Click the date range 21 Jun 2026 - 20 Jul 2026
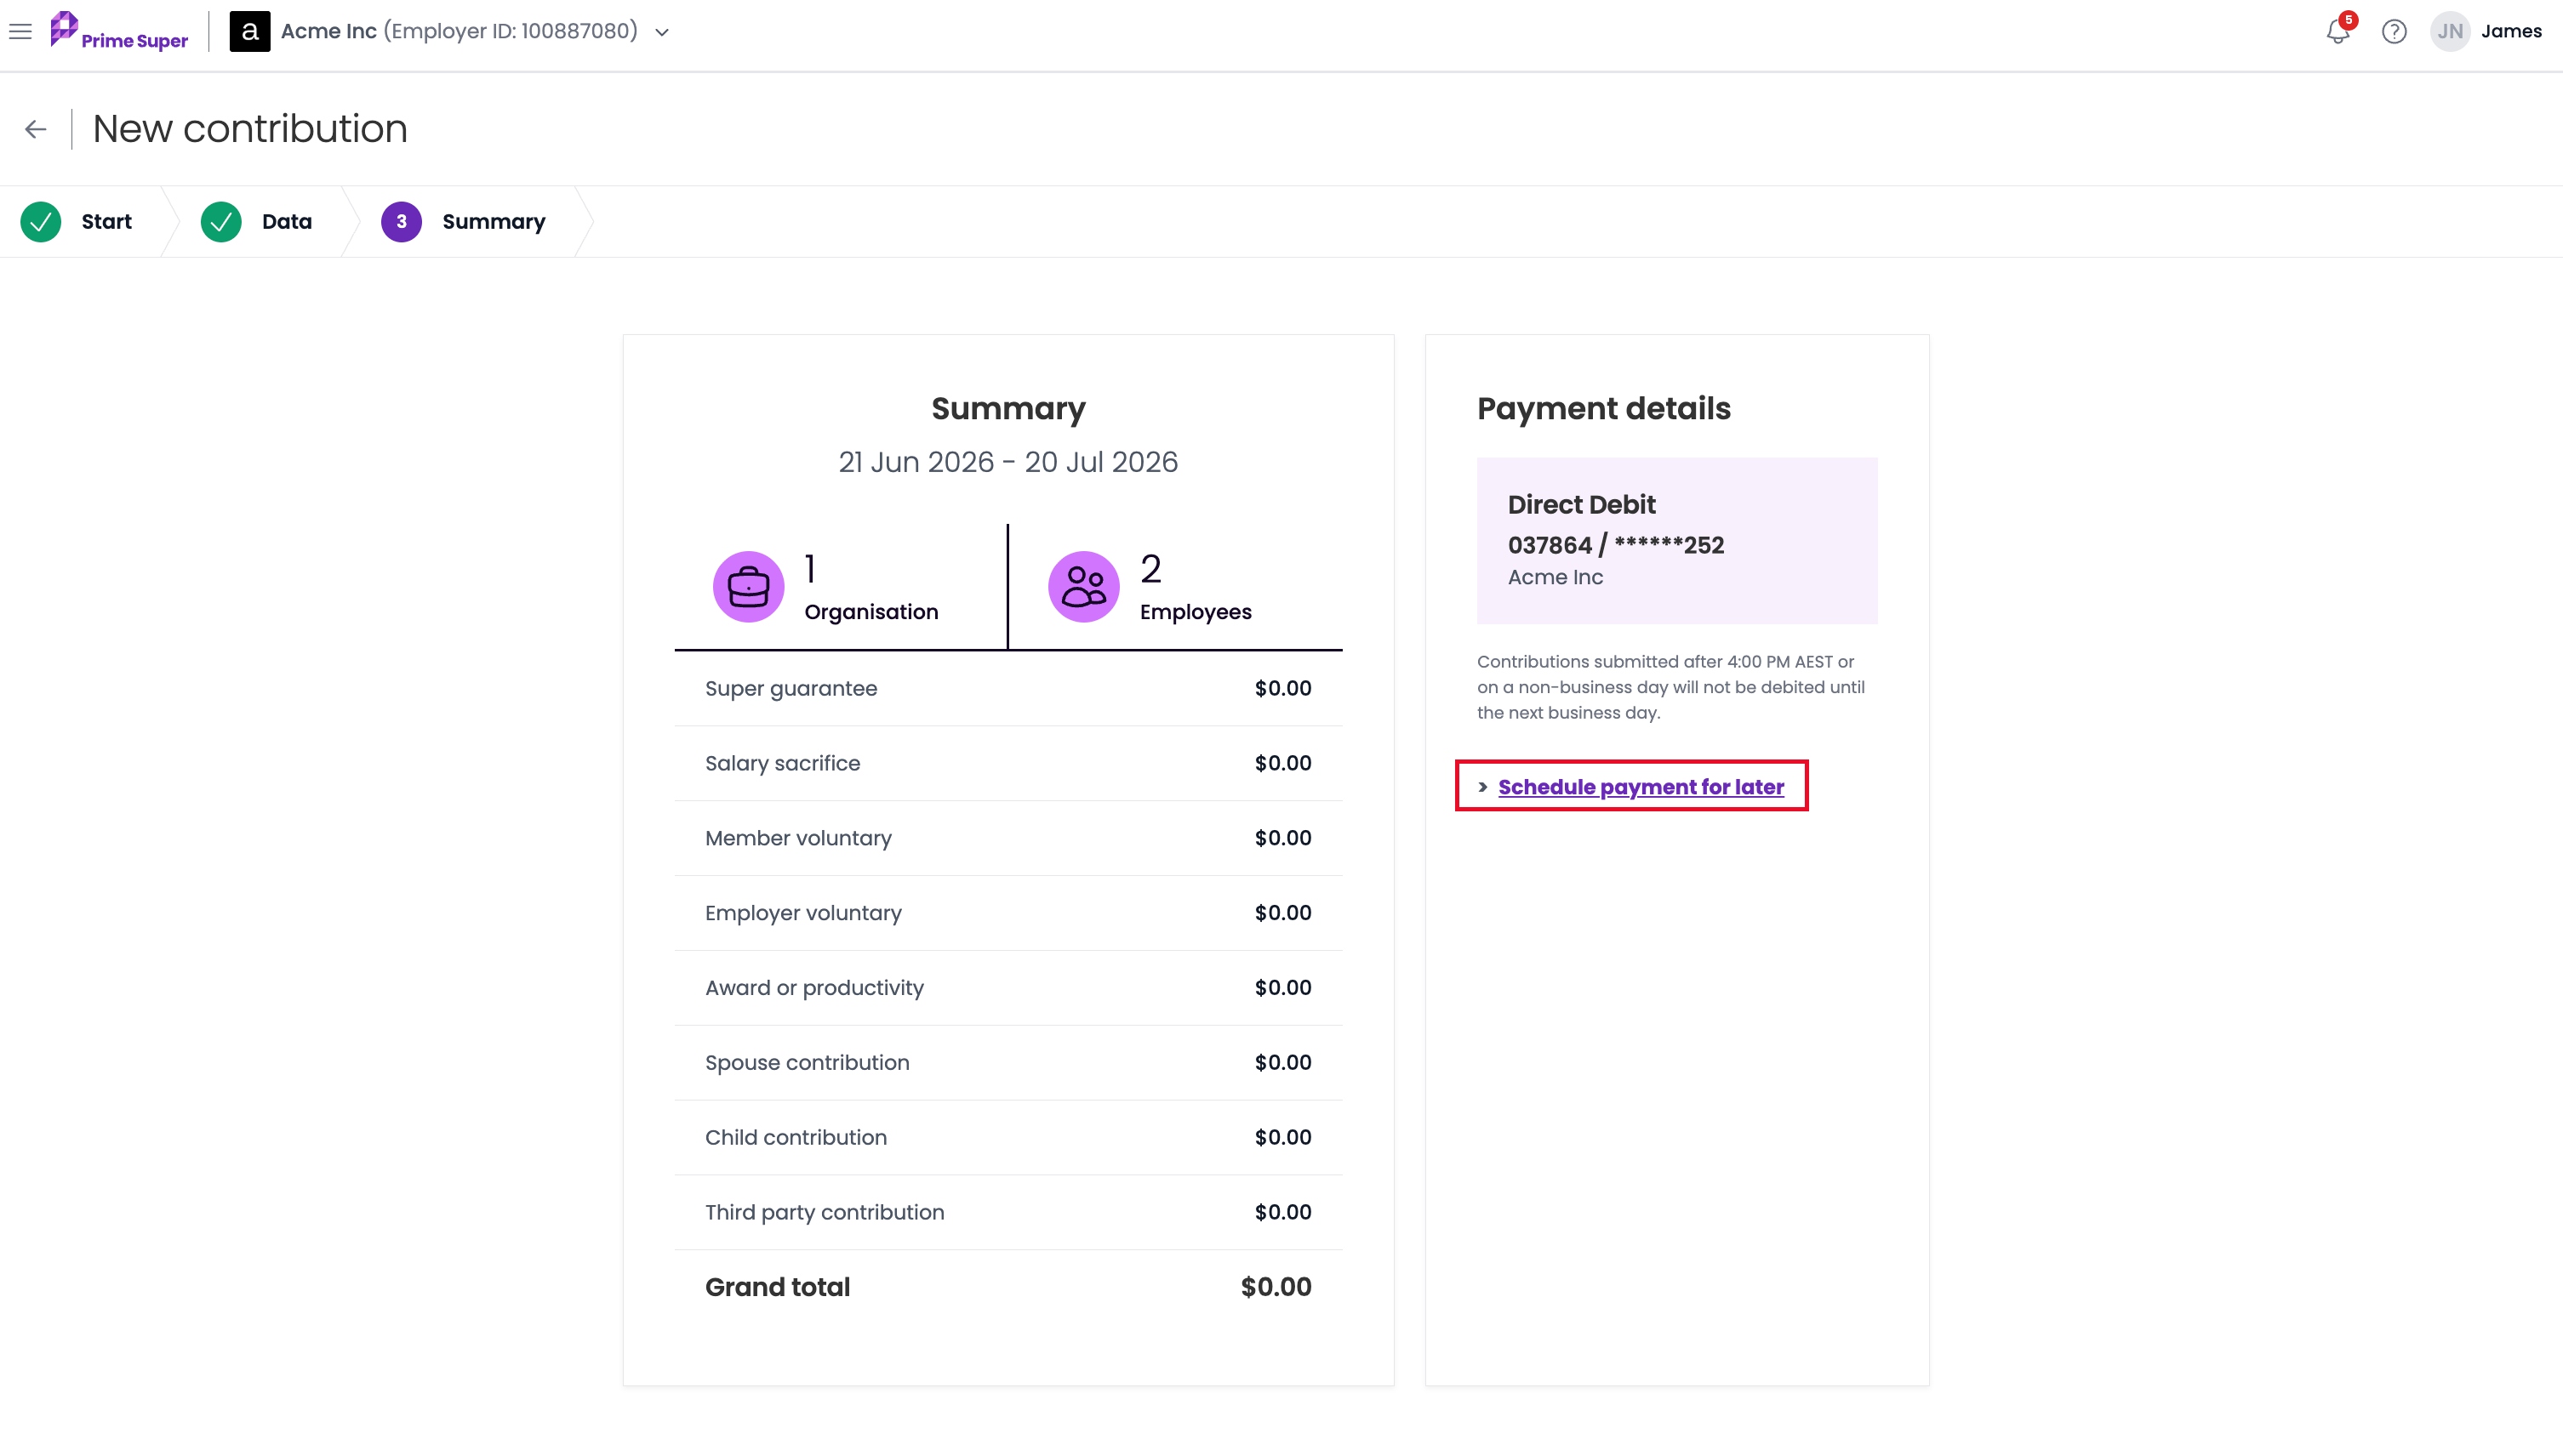 tap(1008, 462)
